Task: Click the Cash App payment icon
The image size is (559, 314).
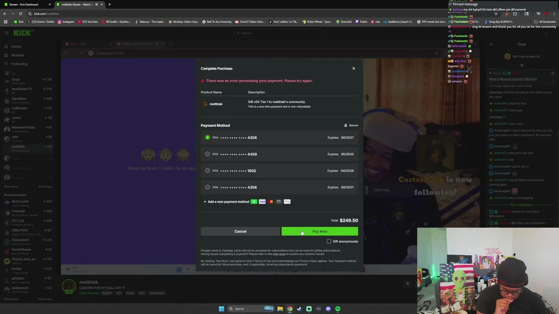Action: pyautogui.click(x=254, y=201)
